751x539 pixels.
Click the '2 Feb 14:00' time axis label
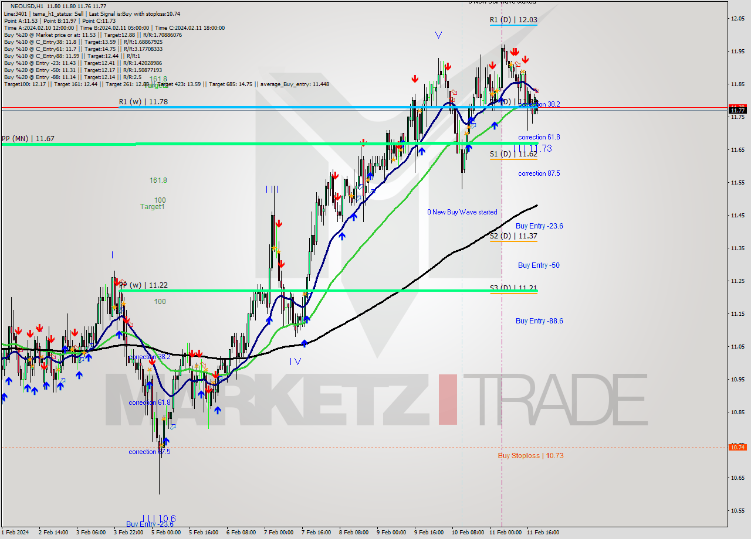click(x=53, y=533)
